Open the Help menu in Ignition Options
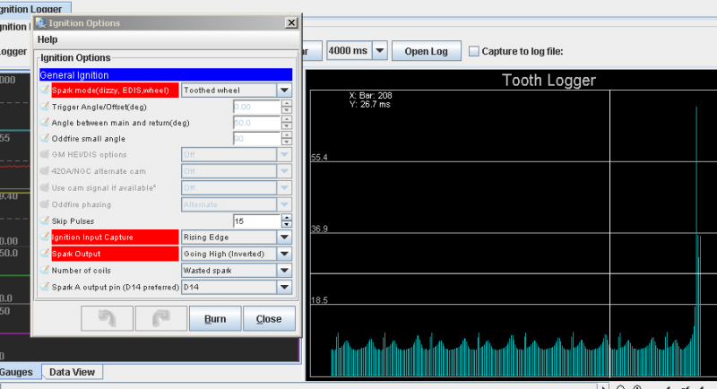Image resolution: width=717 pixels, height=389 pixels. [48, 39]
